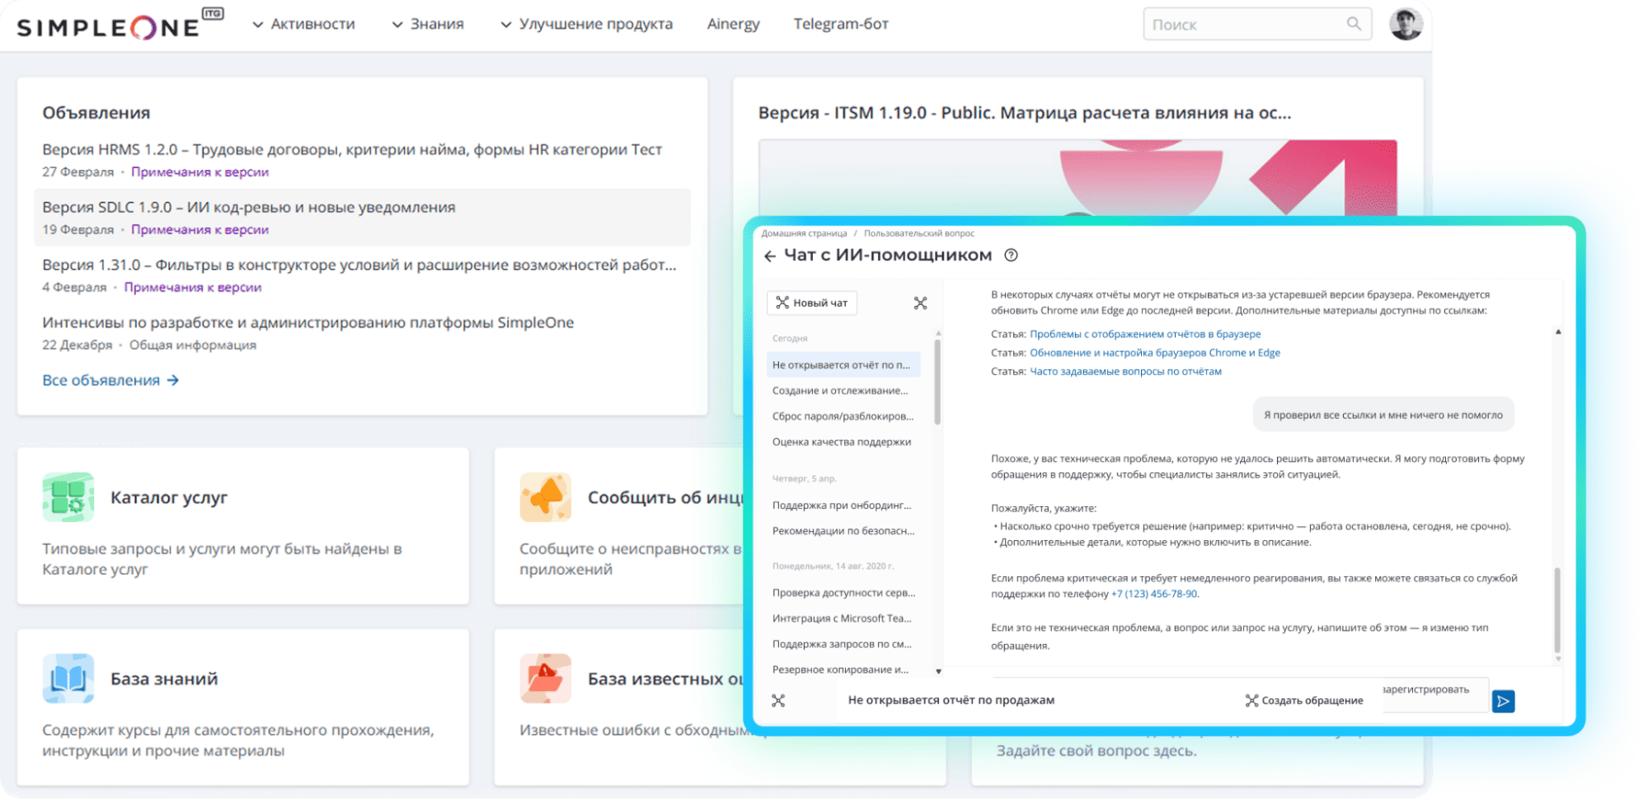Click the SimpleOne logo
The image size is (1648, 799).
pyautogui.click(x=120, y=25)
